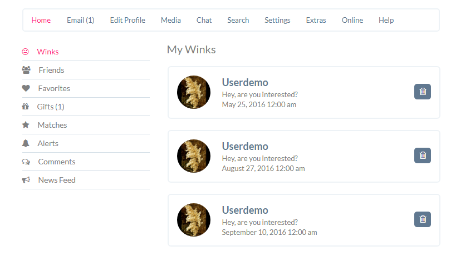Open Email (1) in top navigation
The height and width of the screenshot is (261, 451).
(x=81, y=20)
